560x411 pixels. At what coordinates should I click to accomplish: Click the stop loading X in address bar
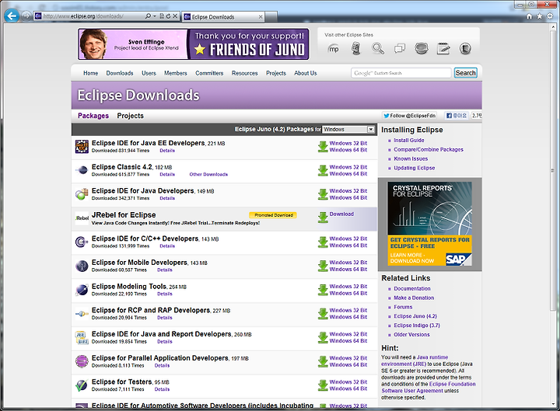175,16
